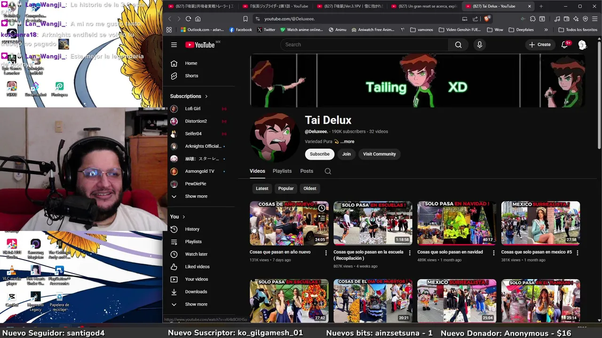This screenshot has height=338, width=602.
Task: Open options menu for Cosas que solo pasan en mexico #5
Action: pos(578,253)
